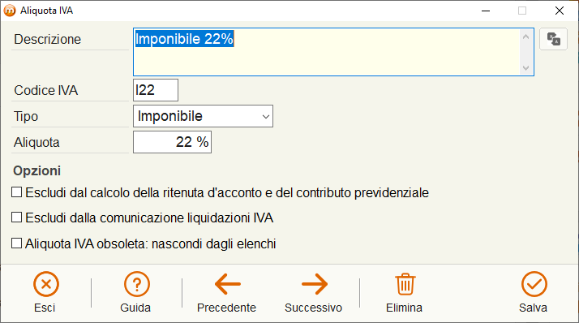Minimize the Aliquota IVA window
579x323 pixels.
486,11
